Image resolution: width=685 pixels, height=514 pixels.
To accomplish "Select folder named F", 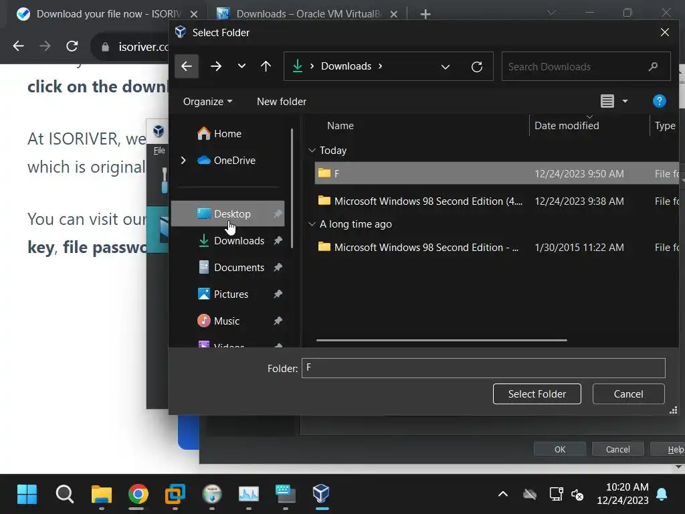I will click(497, 173).
